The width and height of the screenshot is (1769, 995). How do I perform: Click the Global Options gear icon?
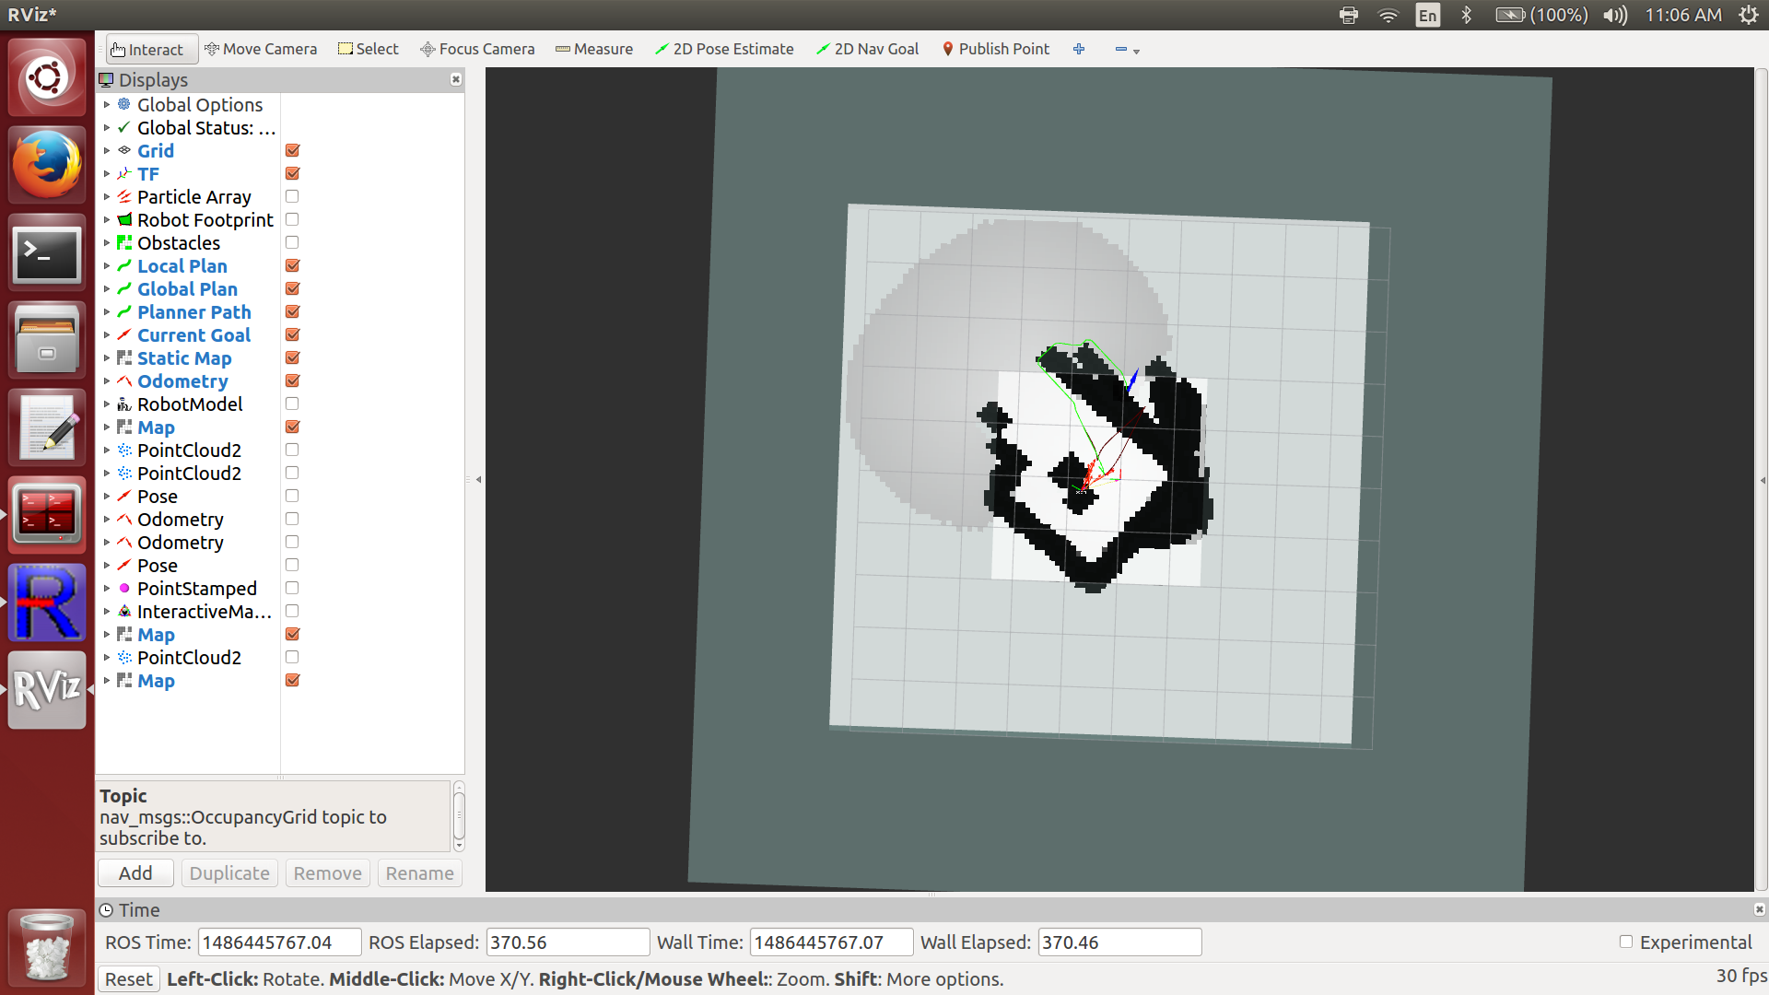pos(124,104)
